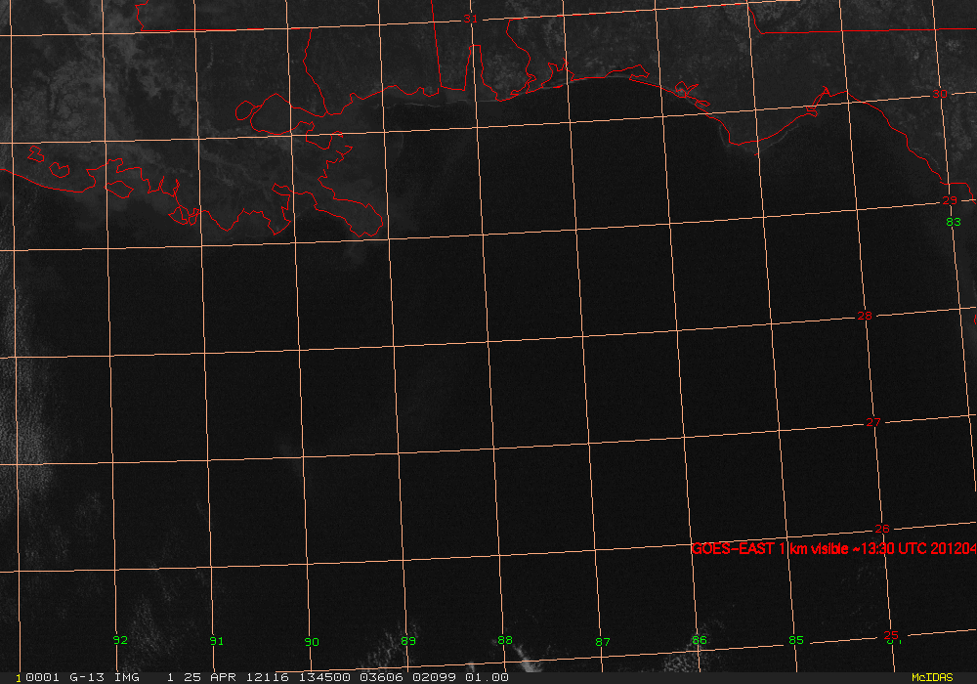Select the green longitude label 86
977x684 pixels.
[x=700, y=640]
